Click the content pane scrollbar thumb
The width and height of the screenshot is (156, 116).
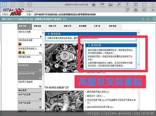pos(138,64)
